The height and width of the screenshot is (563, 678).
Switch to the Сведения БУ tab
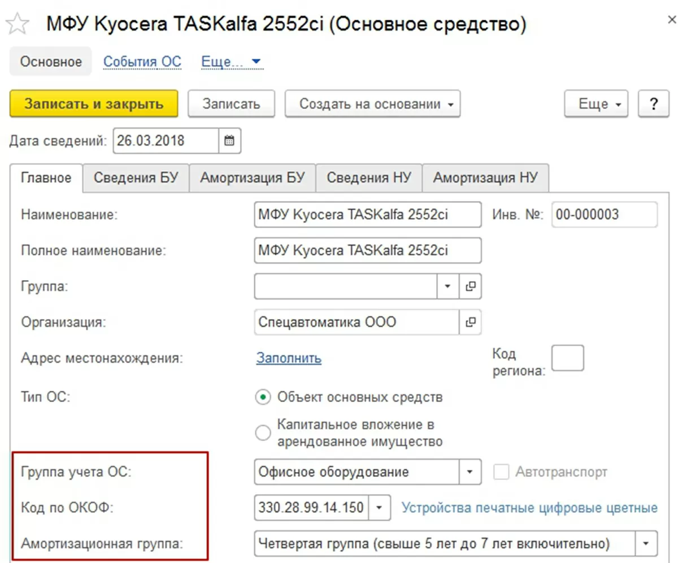136,178
